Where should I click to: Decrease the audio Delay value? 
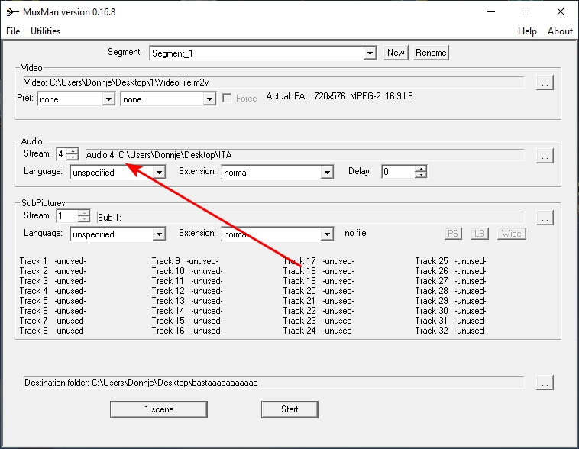point(421,175)
